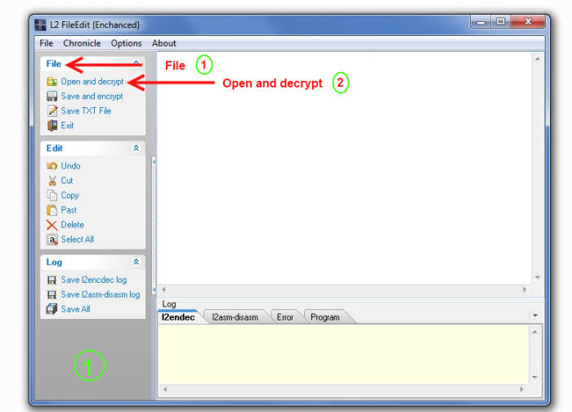Click the Save and encrypt link
The width and height of the screenshot is (572, 412).
click(x=92, y=96)
